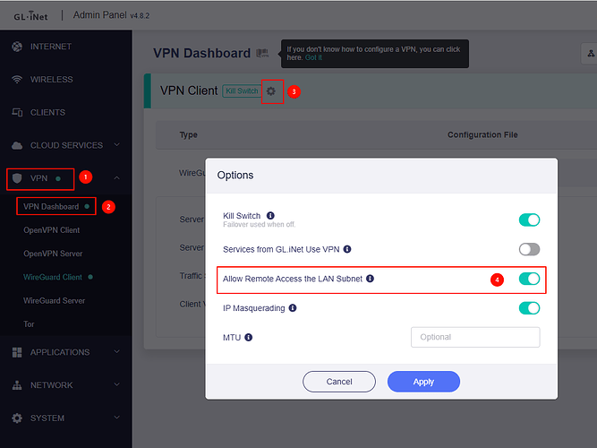Click the MTU Optional input field

click(474, 338)
